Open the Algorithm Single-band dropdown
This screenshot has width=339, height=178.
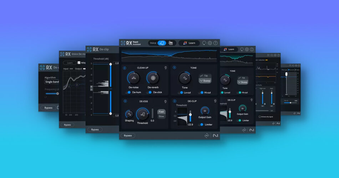(x=51, y=82)
